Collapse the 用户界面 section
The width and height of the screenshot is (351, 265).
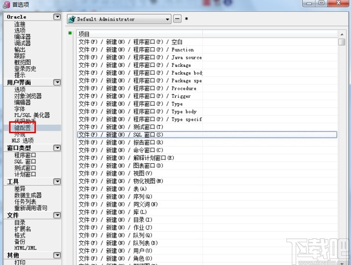tap(57, 82)
